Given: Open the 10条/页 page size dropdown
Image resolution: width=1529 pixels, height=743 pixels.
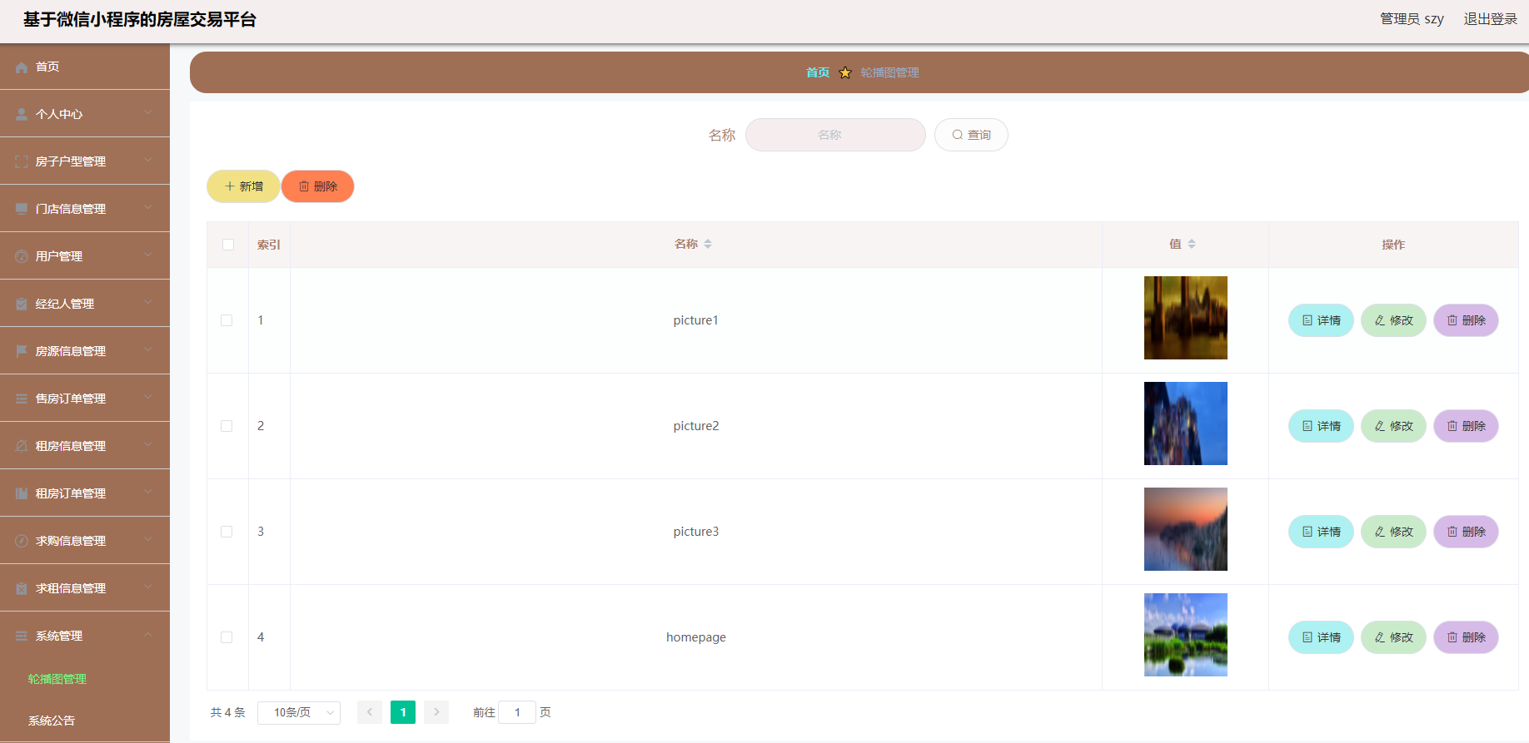Looking at the screenshot, I should point(299,712).
